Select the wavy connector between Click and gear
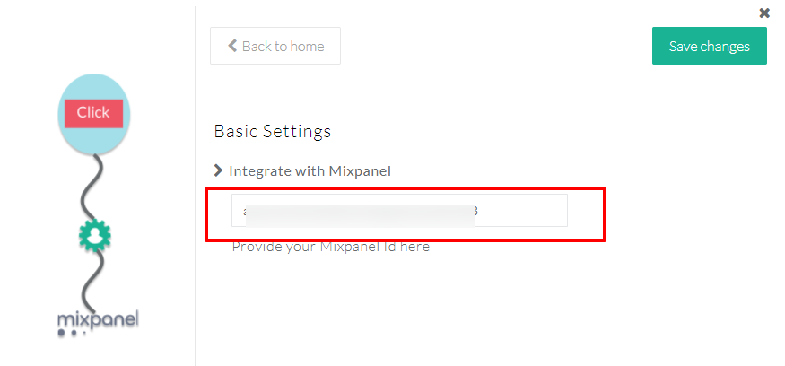Image resolution: width=785 pixels, height=366 pixels. click(92, 187)
